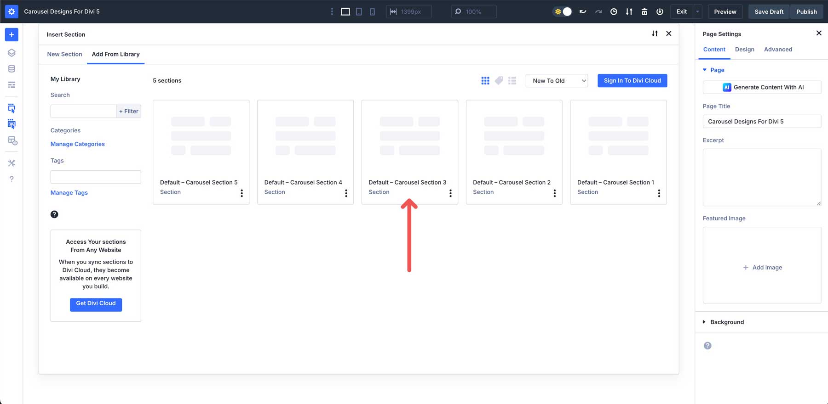Click the blue plus add-module icon
This screenshot has width=828, height=404.
(11, 34)
